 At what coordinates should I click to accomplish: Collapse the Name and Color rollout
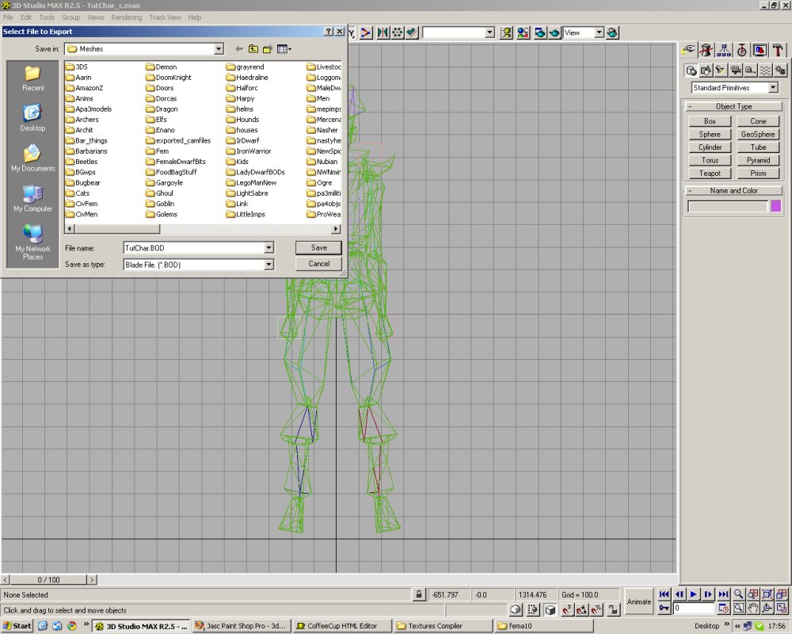coord(733,191)
